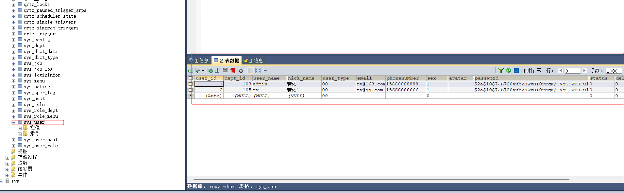Viewport: 624px width, 193px height.
Task: Click the next page right arrow
Action: 584,71
